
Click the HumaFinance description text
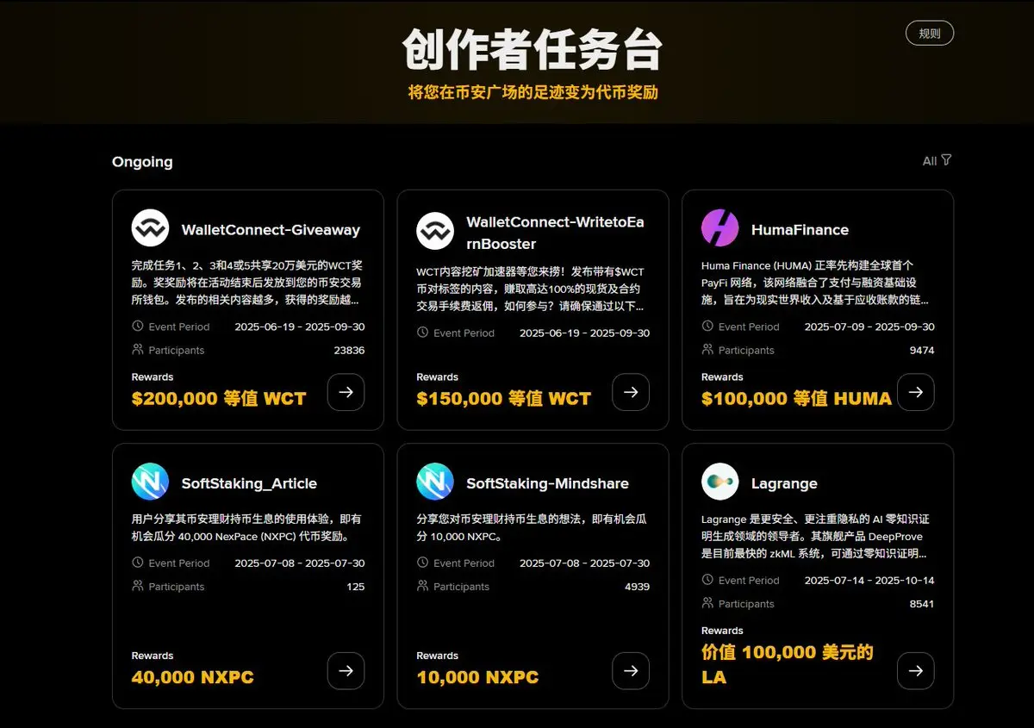click(x=816, y=283)
